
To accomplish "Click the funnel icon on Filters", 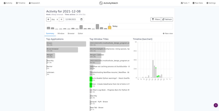I will (x=153, y=19).
